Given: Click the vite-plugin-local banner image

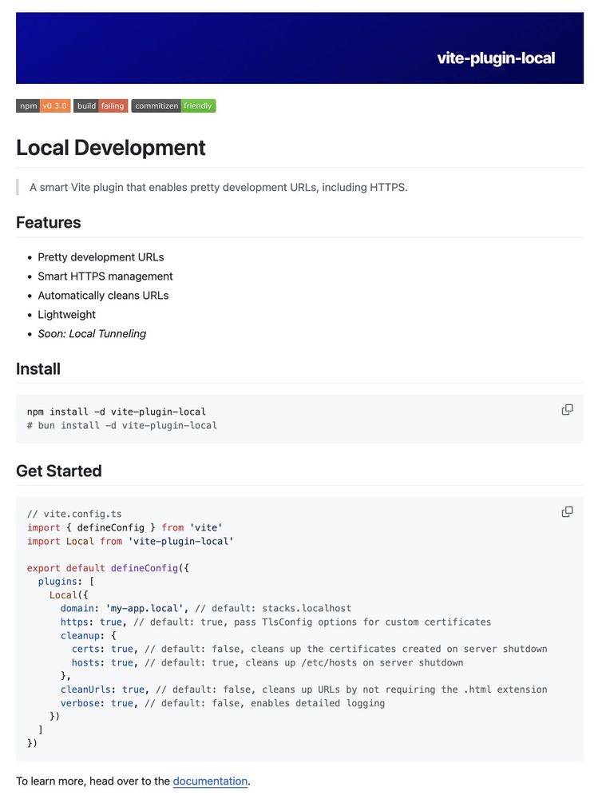Looking at the screenshot, I should pos(299,48).
